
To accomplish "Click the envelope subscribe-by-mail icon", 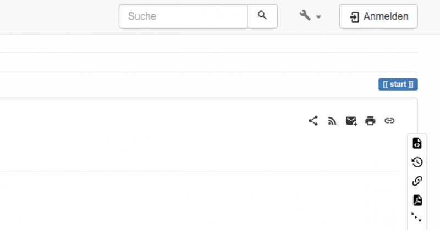I will click(x=351, y=121).
